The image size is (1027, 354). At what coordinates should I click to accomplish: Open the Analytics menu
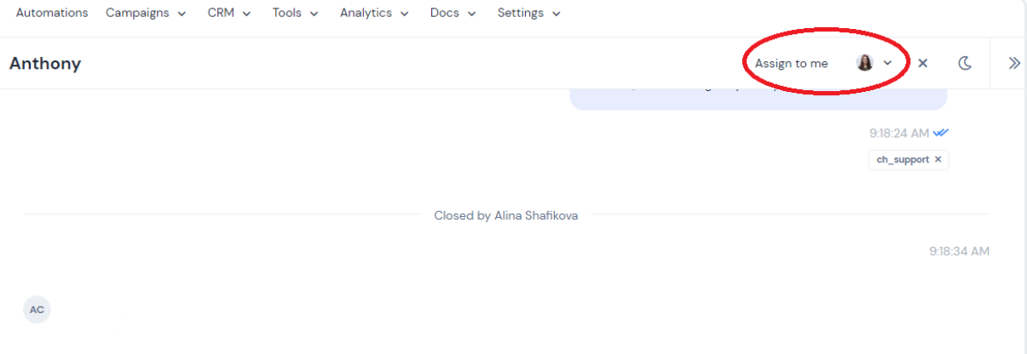pyautogui.click(x=374, y=14)
